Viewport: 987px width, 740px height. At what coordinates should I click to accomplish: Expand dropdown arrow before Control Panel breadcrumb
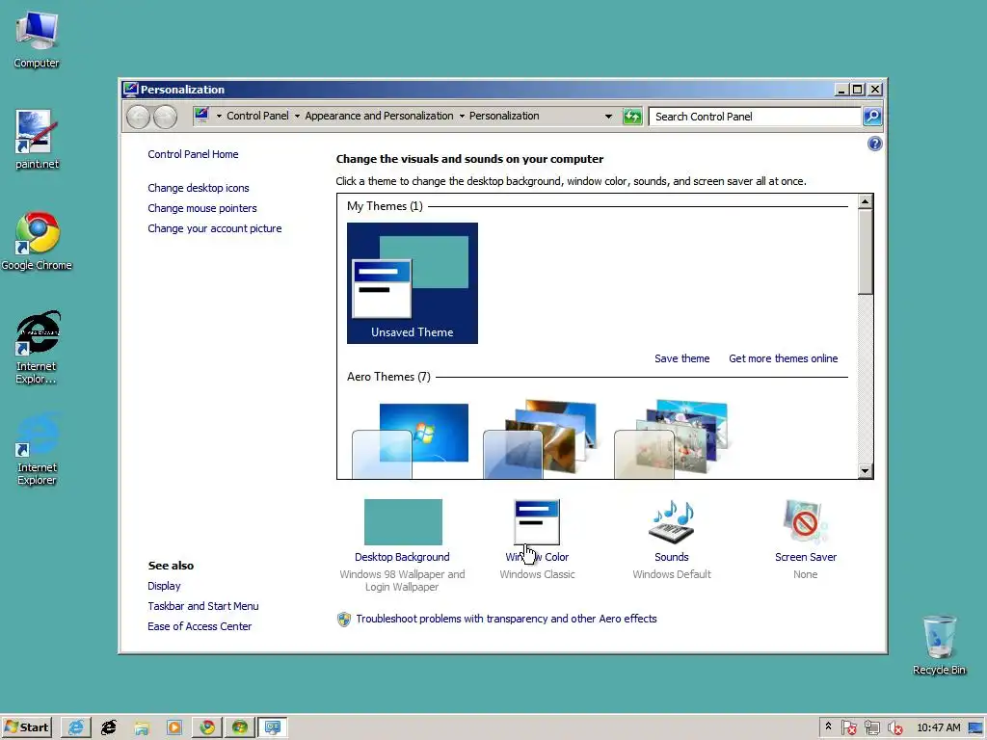click(x=219, y=116)
